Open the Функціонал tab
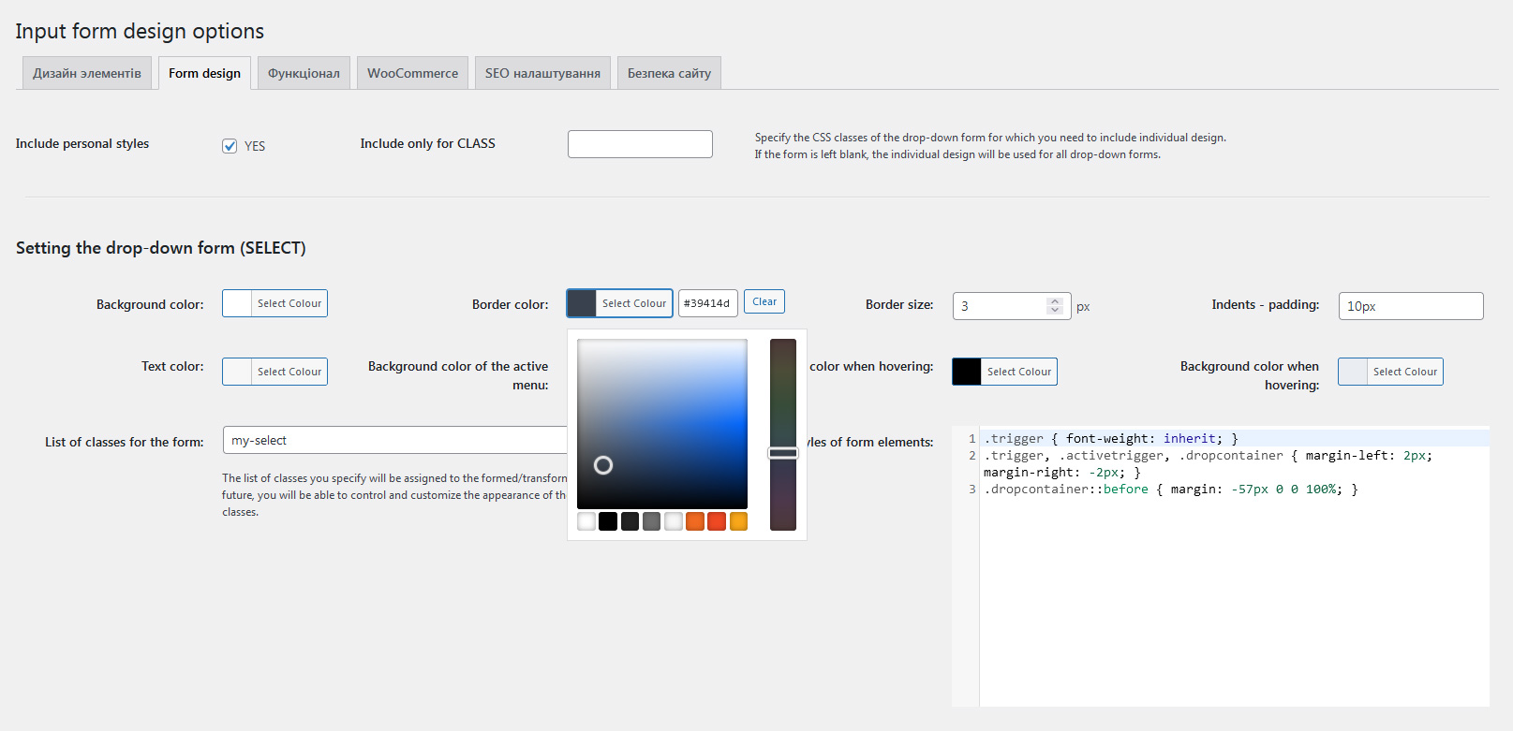Image resolution: width=1513 pixels, height=731 pixels. [304, 73]
